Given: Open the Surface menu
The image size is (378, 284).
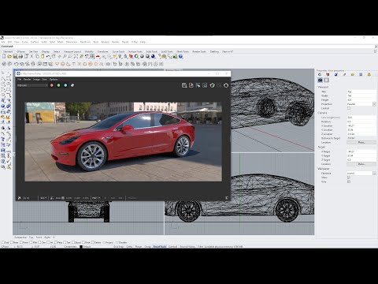Looking at the screenshot, I should click(35, 42).
